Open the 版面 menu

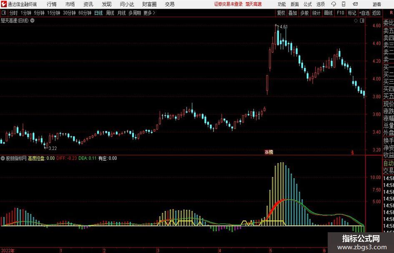(x=294, y=4)
